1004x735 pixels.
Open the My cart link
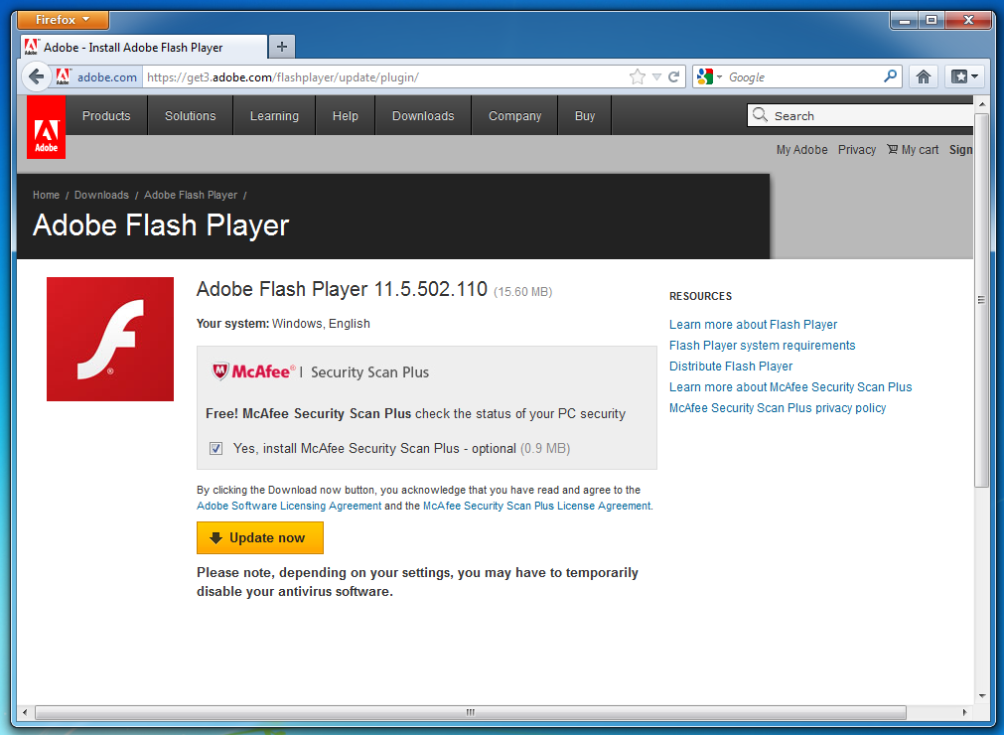click(x=913, y=150)
